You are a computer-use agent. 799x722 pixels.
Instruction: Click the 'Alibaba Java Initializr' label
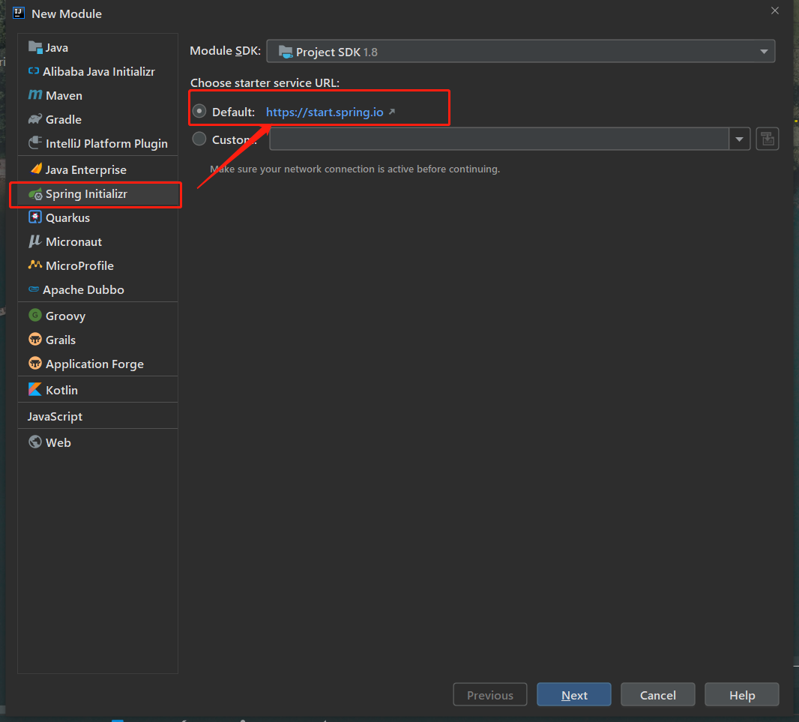(99, 71)
